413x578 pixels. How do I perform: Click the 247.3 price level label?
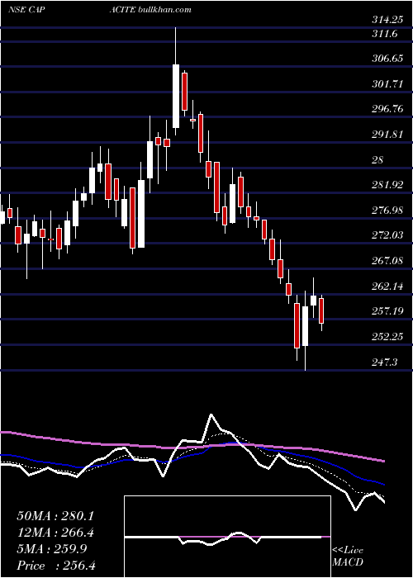click(384, 362)
